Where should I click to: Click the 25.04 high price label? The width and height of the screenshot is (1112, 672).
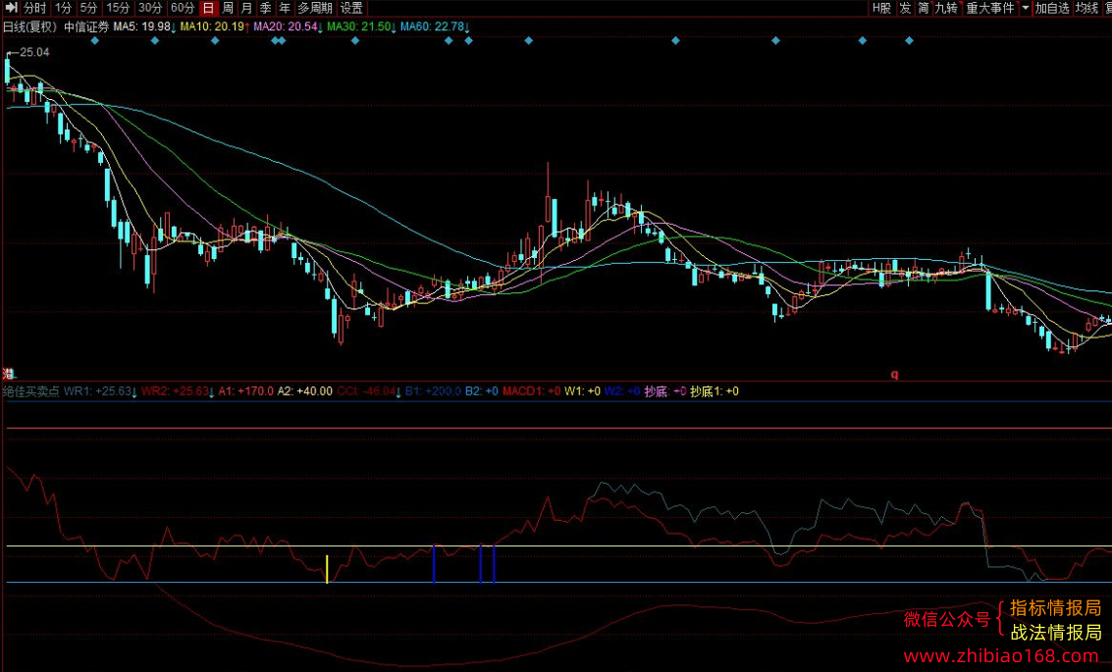pos(34,52)
